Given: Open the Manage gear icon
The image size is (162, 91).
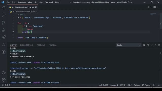Looking at the screenshot, I should pyautogui.click(x=4, y=80).
